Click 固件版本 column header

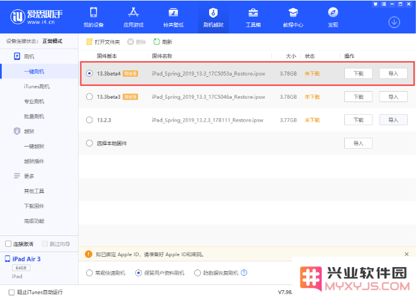107,56
